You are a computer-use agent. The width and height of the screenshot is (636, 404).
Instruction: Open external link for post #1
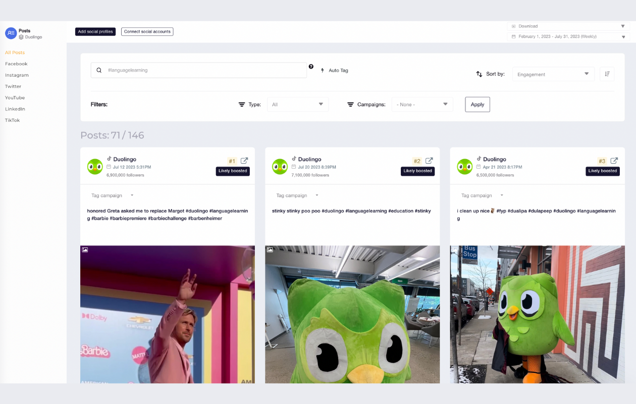tap(244, 161)
